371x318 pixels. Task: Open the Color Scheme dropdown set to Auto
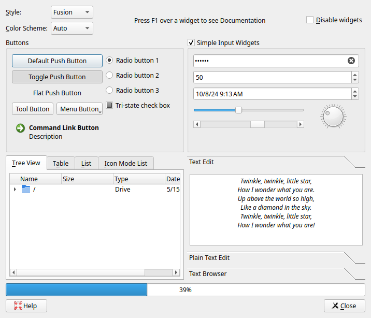click(x=72, y=28)
